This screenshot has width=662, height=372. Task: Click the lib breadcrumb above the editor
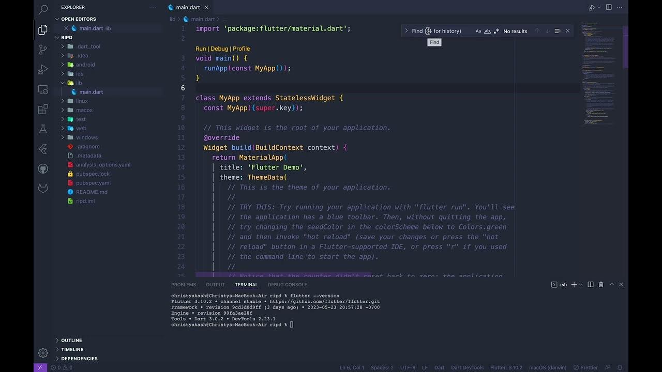(172, 19)
